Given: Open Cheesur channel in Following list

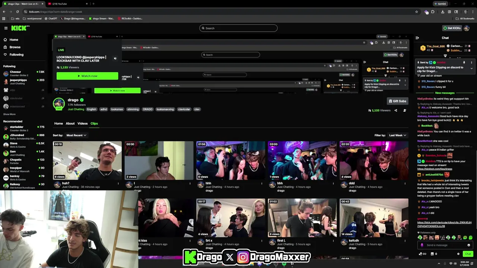Looking at the screenshot, I should 23,73.
